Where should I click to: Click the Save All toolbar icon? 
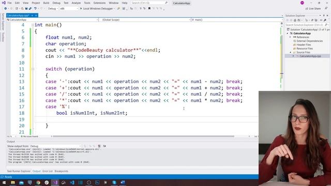coord(30,9)
